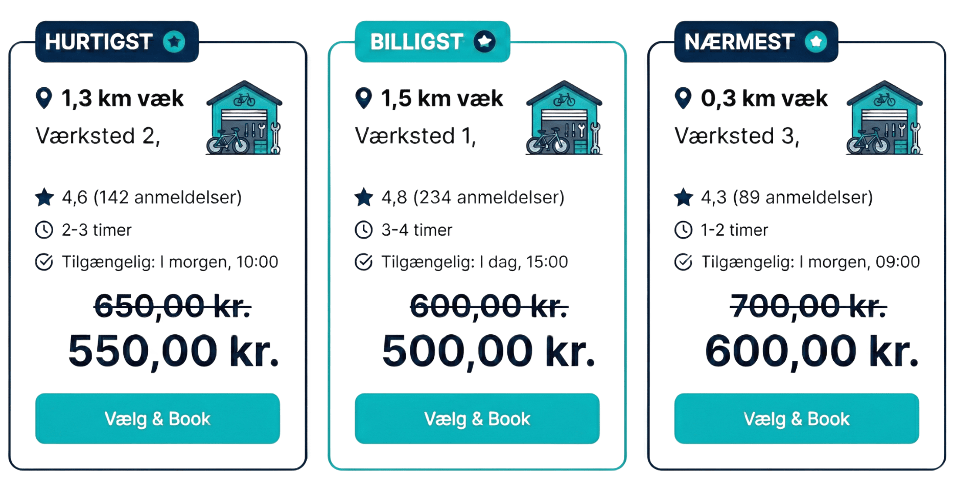
Task: Click the bike workshop image for Værksted 2
Action: (x=244, y=118)
